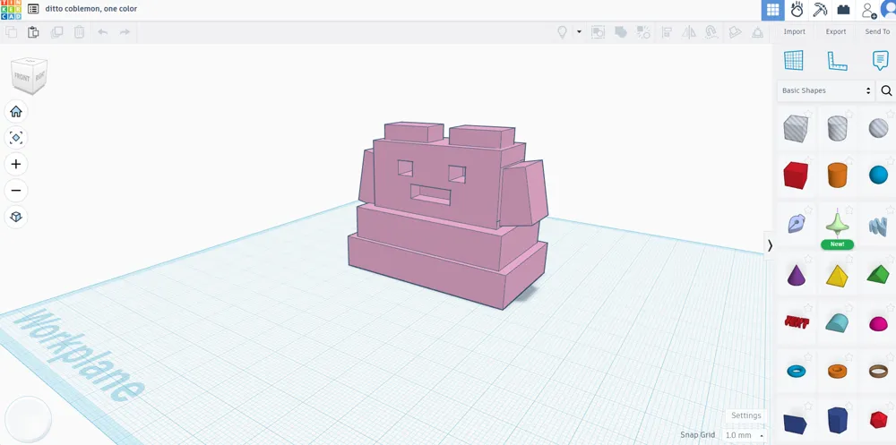Favorite the red Box shape star

pos(808,161)
